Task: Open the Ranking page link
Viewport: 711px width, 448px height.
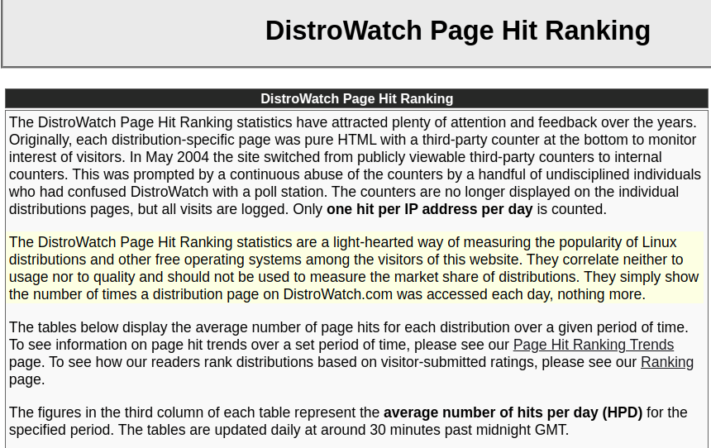Action: [x=666, y=362]
